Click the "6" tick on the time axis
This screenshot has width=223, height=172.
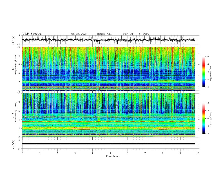[128, 153]
